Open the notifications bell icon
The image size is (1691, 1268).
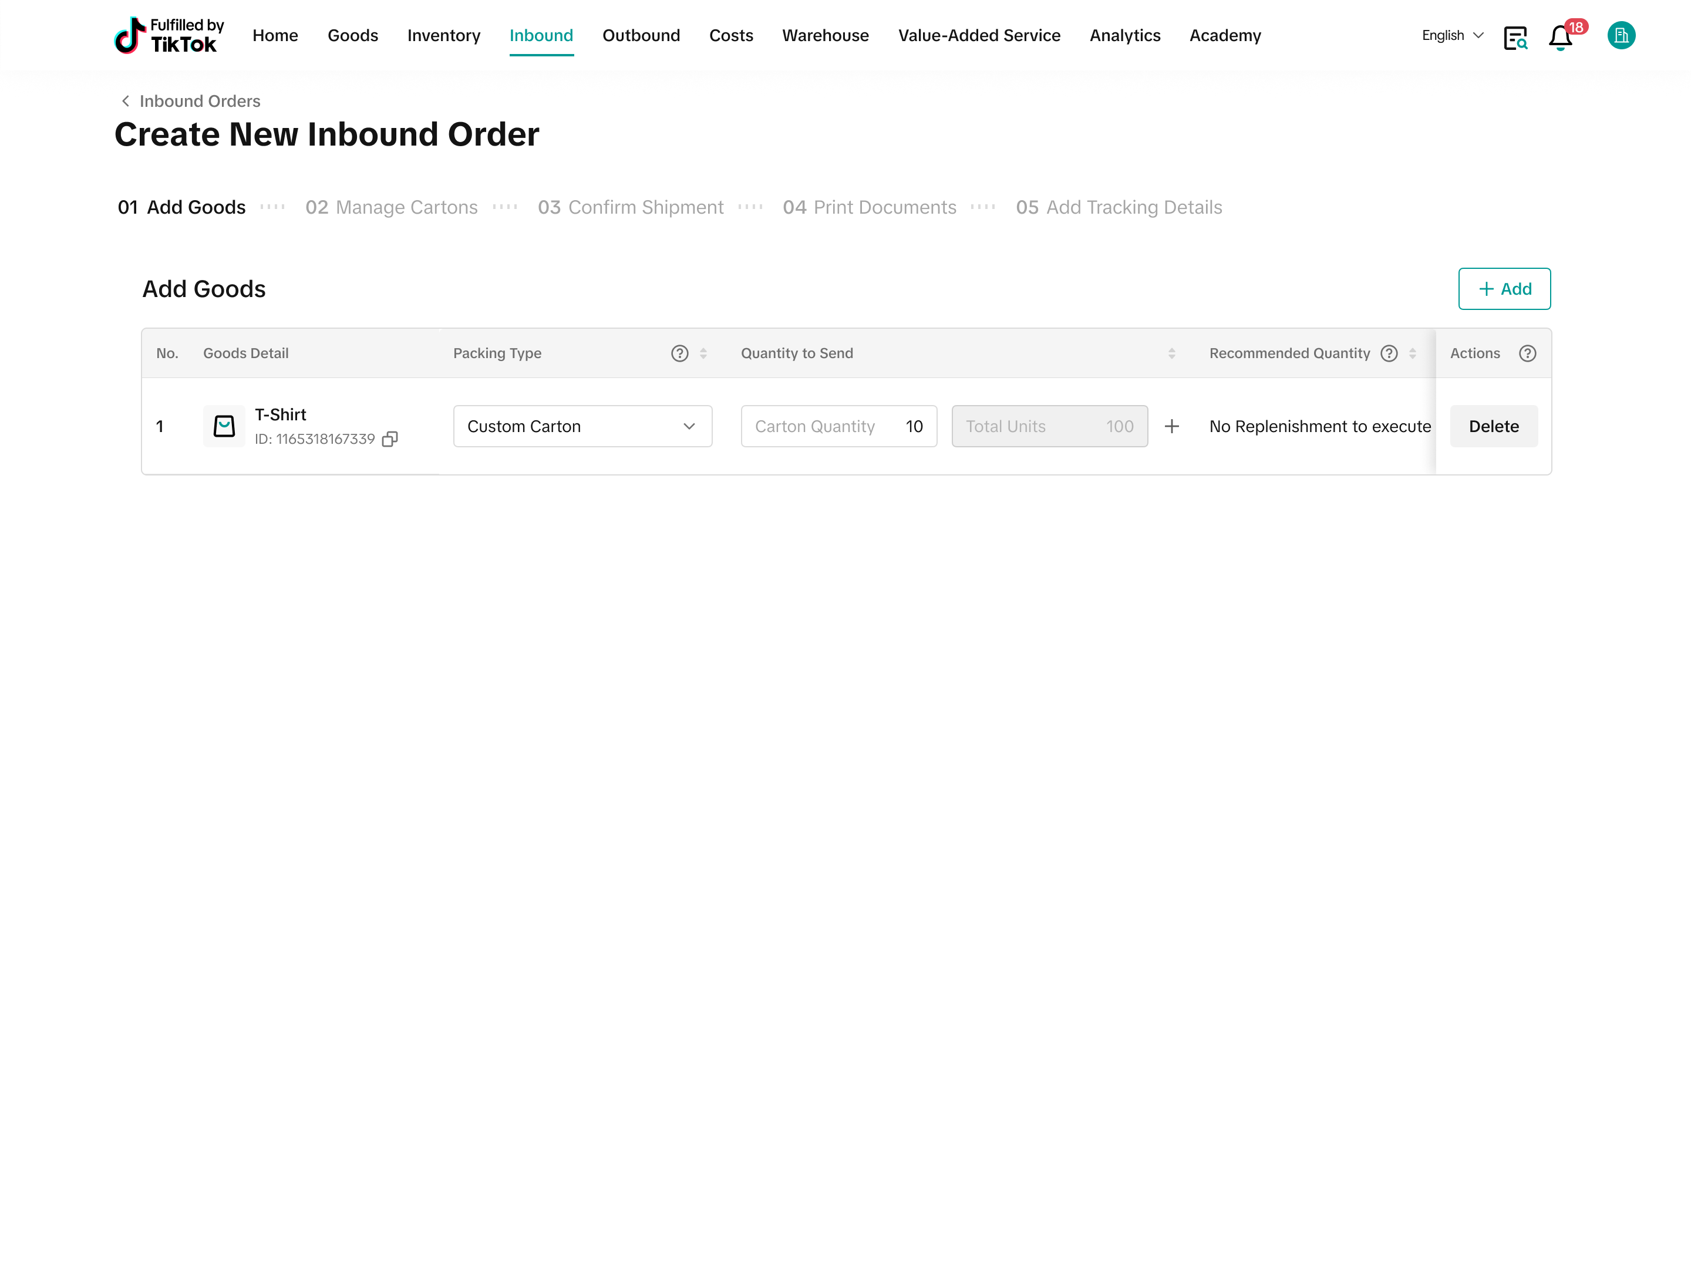click(x=1560, y=36)
